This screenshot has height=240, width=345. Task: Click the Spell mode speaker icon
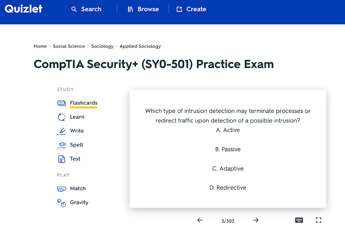[62, 145]
